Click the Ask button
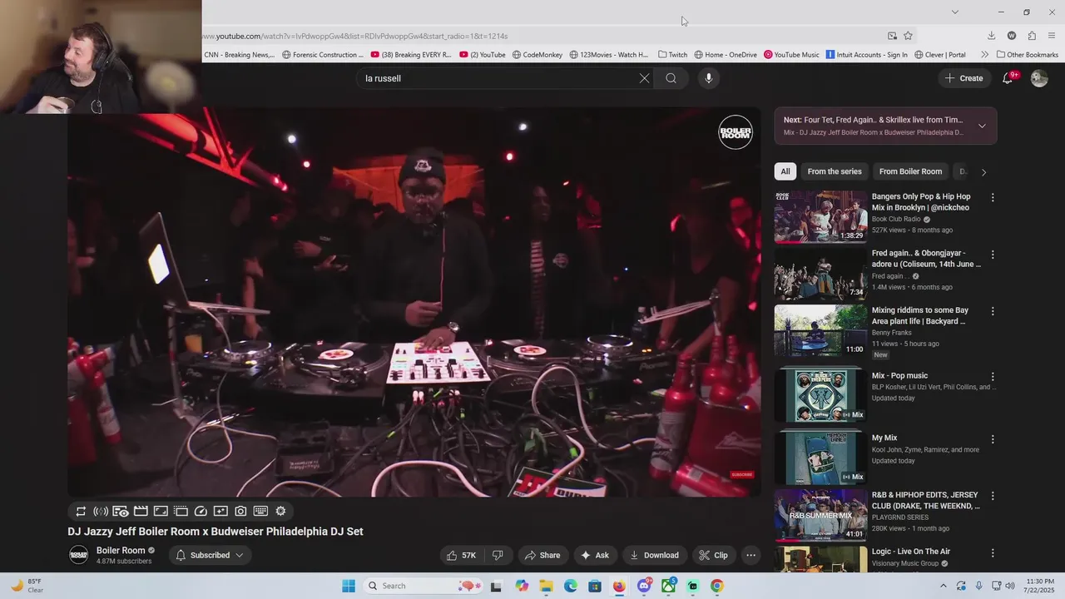The image size is (1065, 599). (x=595, y=556)
